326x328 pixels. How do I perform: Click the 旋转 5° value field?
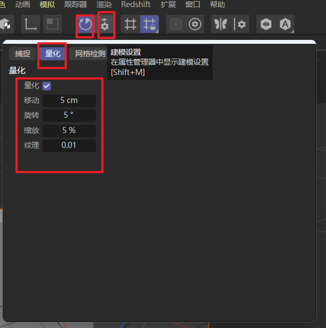pyautogui.click(x=69, y=115)
